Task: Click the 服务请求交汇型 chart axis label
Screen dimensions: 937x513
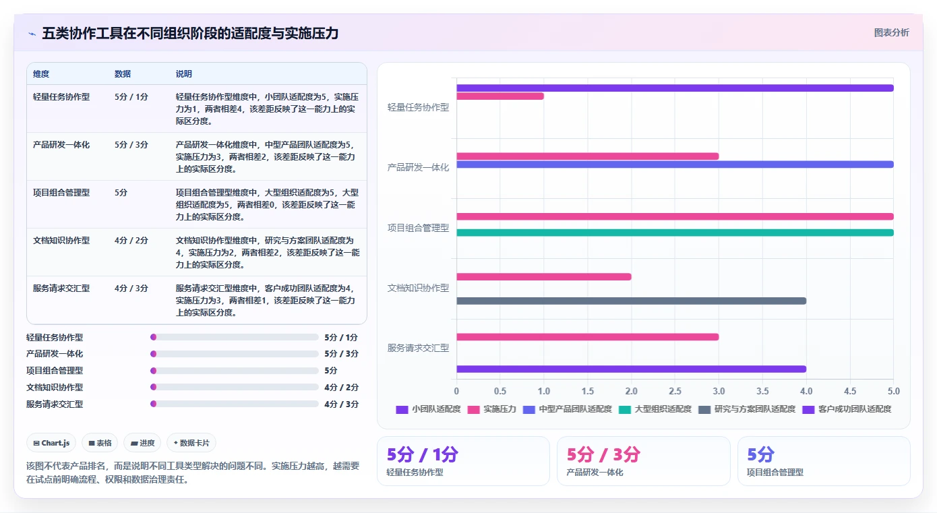Action: tap(418, 348)
